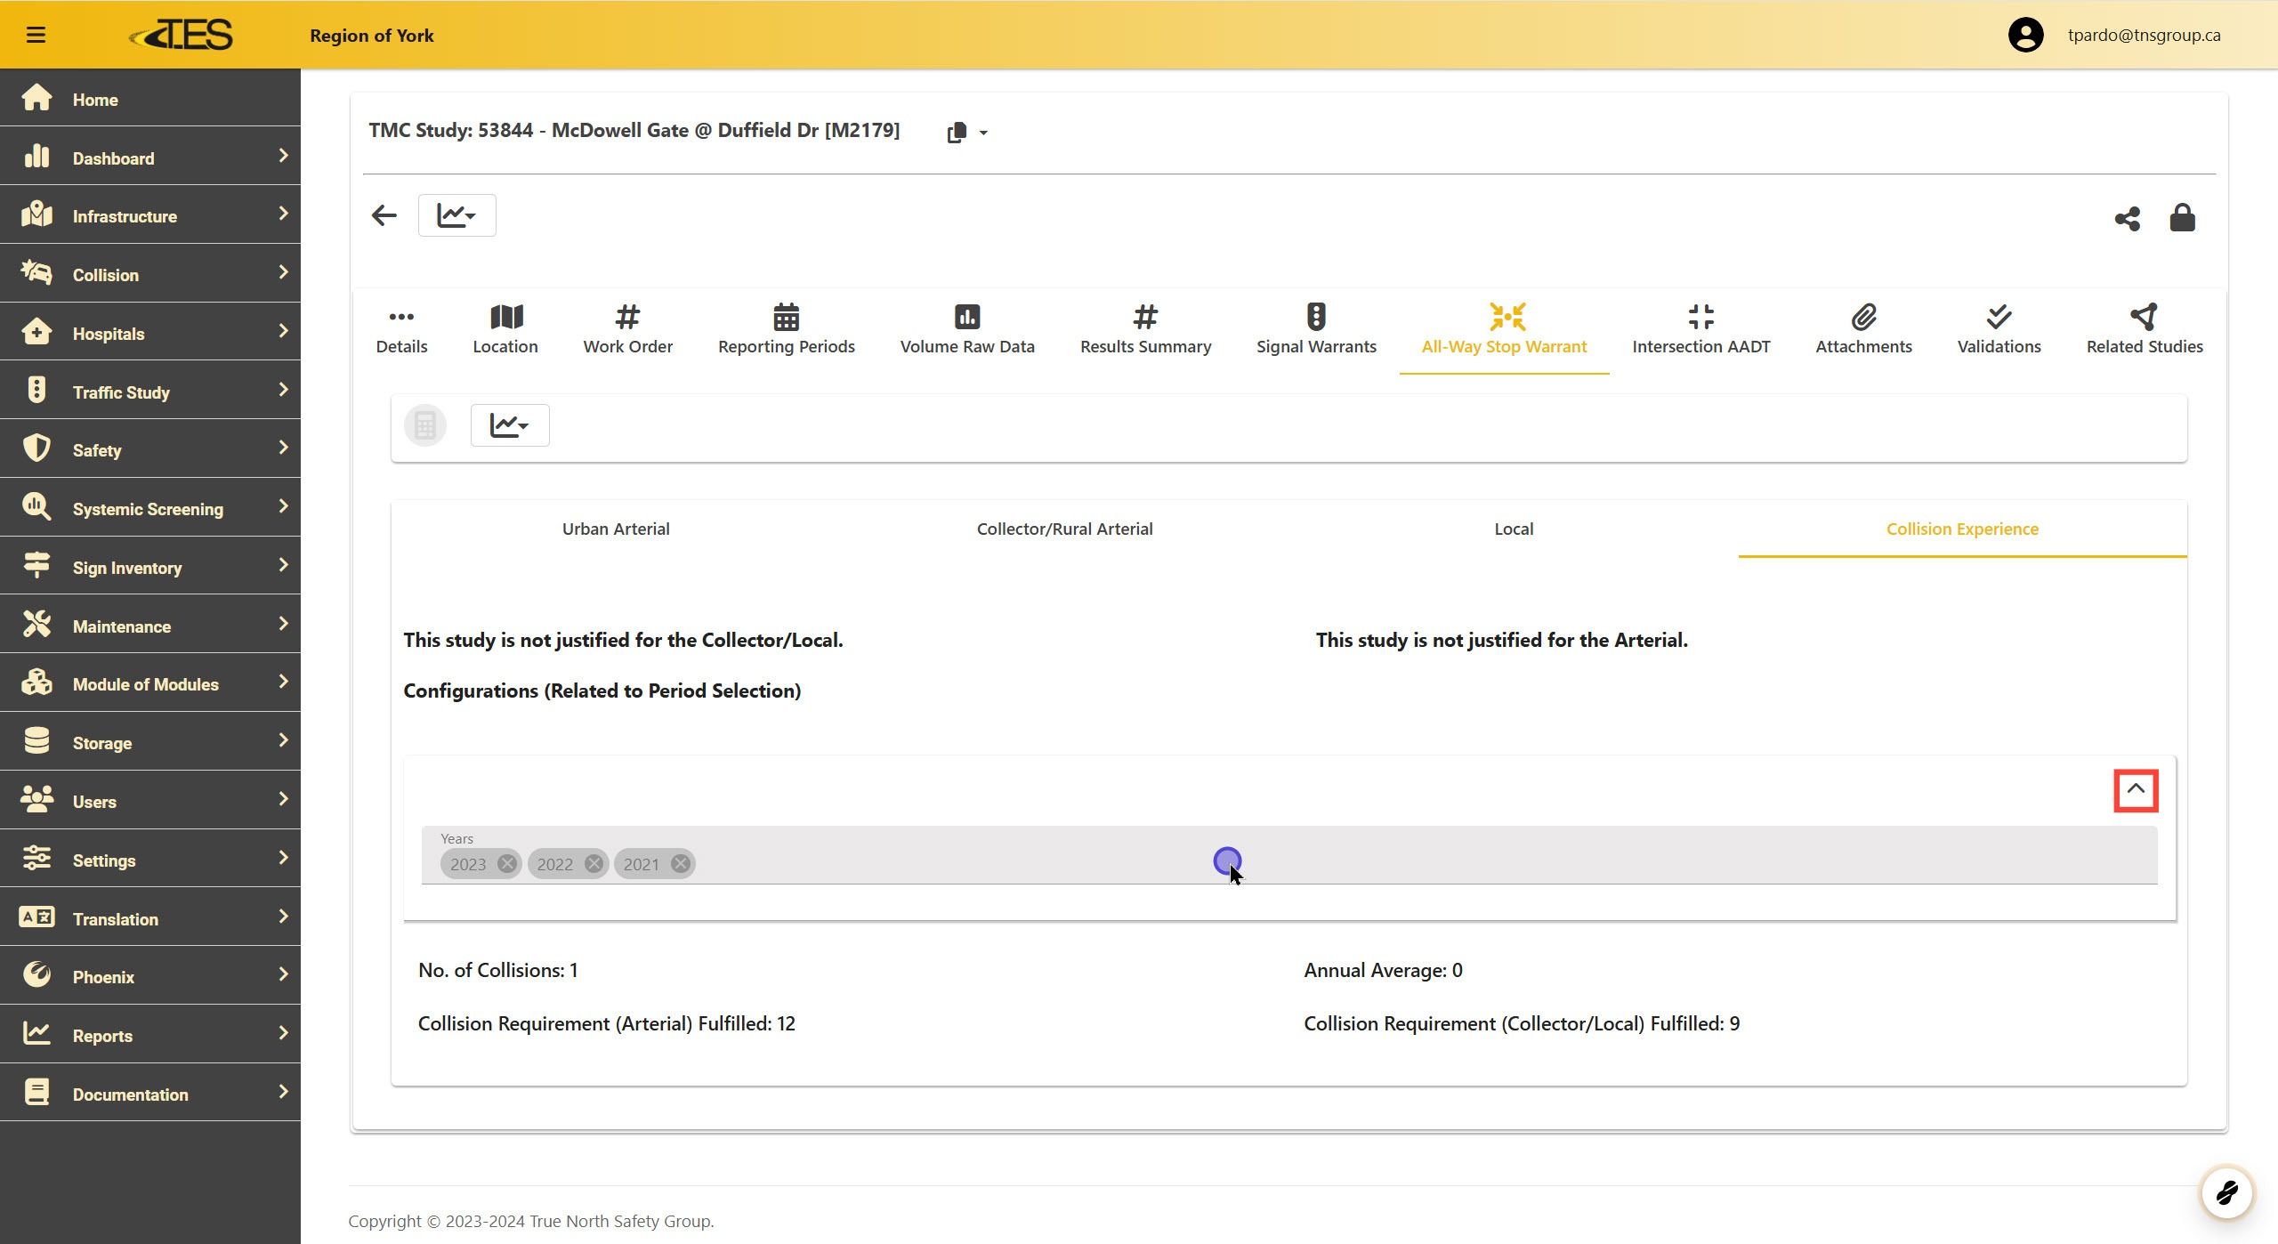Open the Intersection AADT tab

pyautogui.click(x=1700, y=329)
